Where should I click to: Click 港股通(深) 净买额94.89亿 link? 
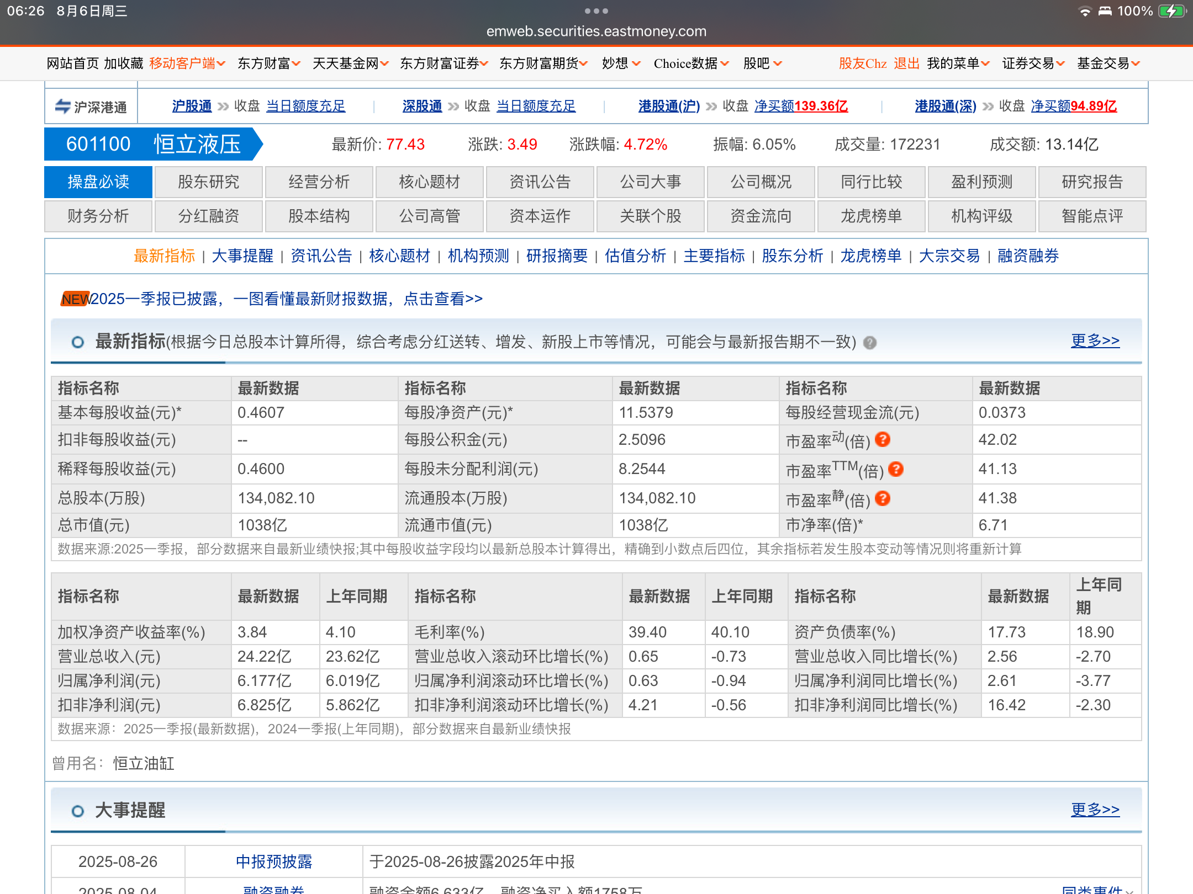pos(1074,106)
